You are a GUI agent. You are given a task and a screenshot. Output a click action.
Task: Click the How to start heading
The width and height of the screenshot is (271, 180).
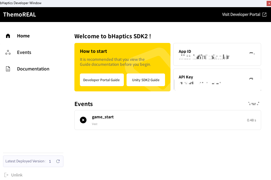(x=93, y=51)
